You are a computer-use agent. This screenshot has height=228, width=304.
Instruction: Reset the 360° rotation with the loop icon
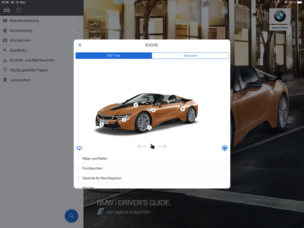79,148
